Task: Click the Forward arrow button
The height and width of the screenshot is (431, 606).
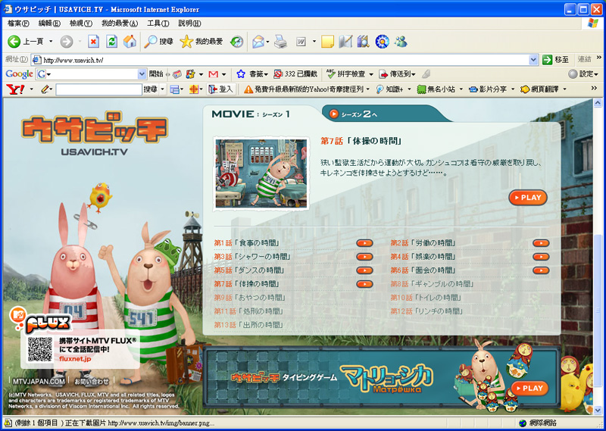Action: pyautogui.click(x=67, y=42)
